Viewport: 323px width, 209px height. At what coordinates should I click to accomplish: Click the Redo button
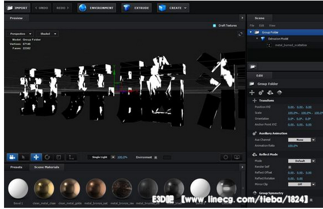[63, 8]
